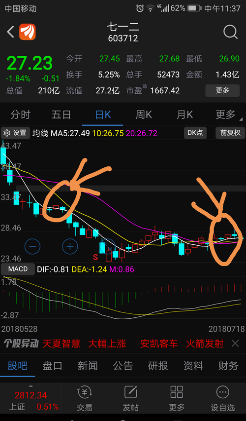Tap the Wi-Fi status icon

tap(151, 8)
